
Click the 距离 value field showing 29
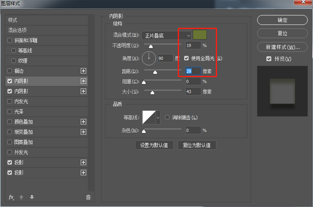pyautogui.click(x=193, y=71)
